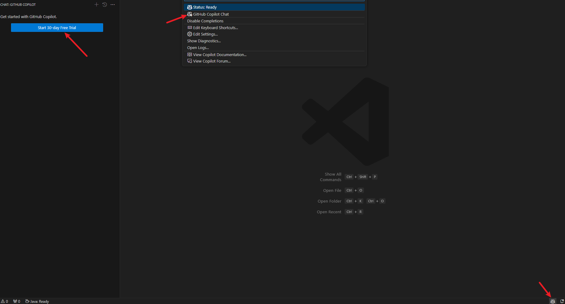
Task: Click the 'Show All Commands' label
Action: (x=331, y=177)
